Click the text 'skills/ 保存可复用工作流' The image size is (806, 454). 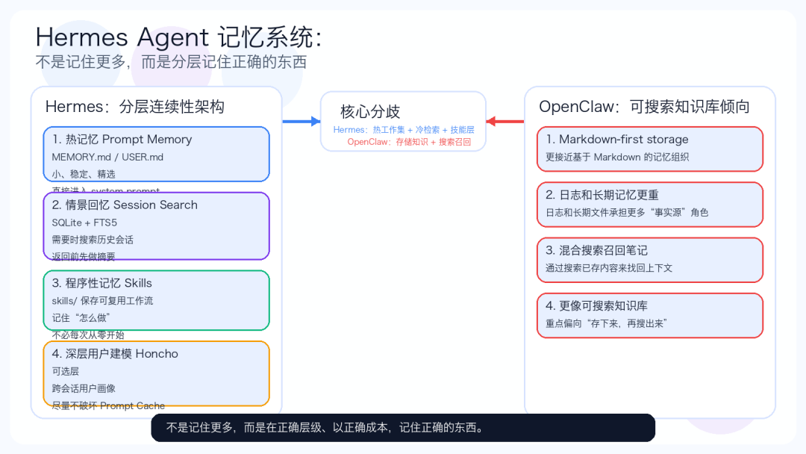pos(102,301)
